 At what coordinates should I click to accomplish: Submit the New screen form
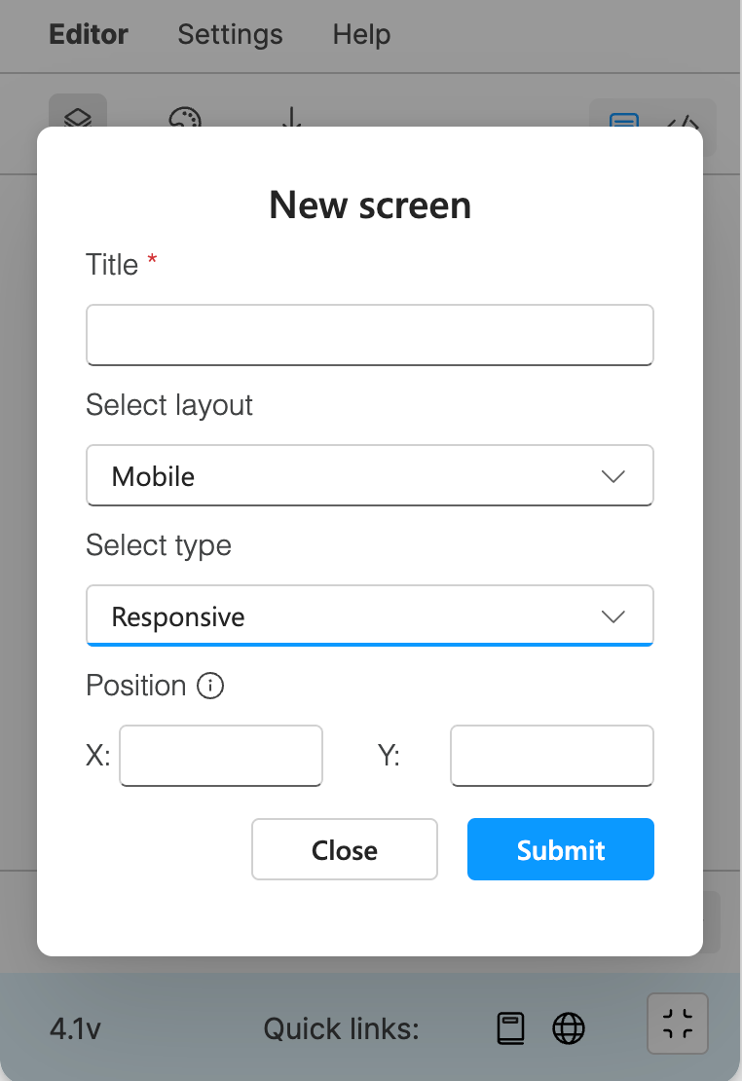pyautogui.click(x=561, y=849)
